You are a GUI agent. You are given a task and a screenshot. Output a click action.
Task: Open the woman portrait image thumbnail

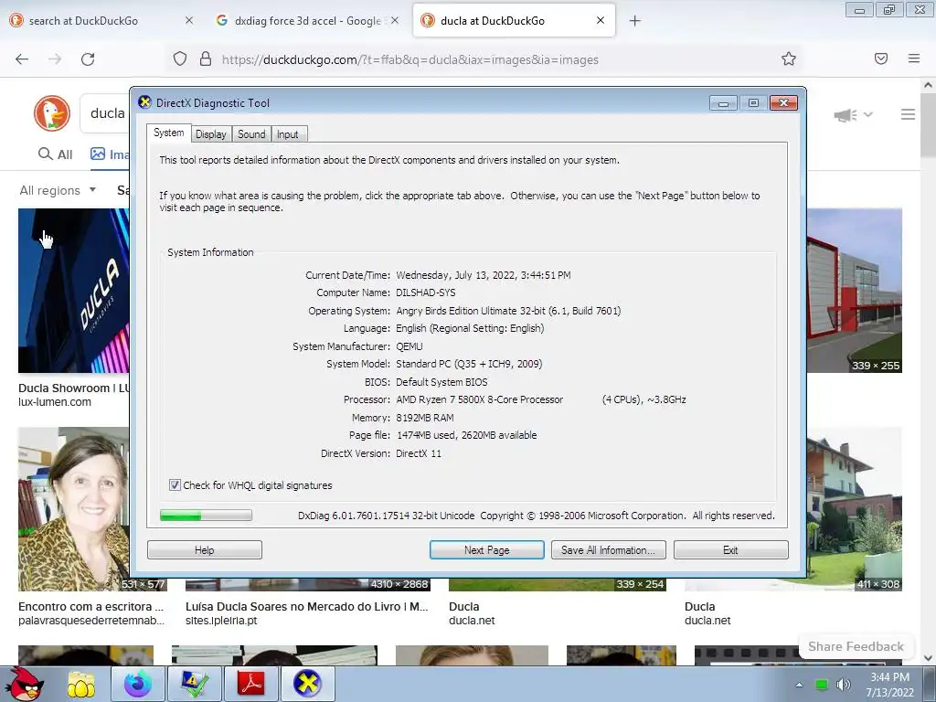(x=73, y=508)
